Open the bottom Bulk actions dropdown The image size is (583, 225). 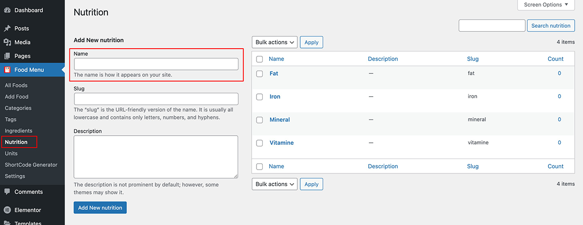click(274, 184)
